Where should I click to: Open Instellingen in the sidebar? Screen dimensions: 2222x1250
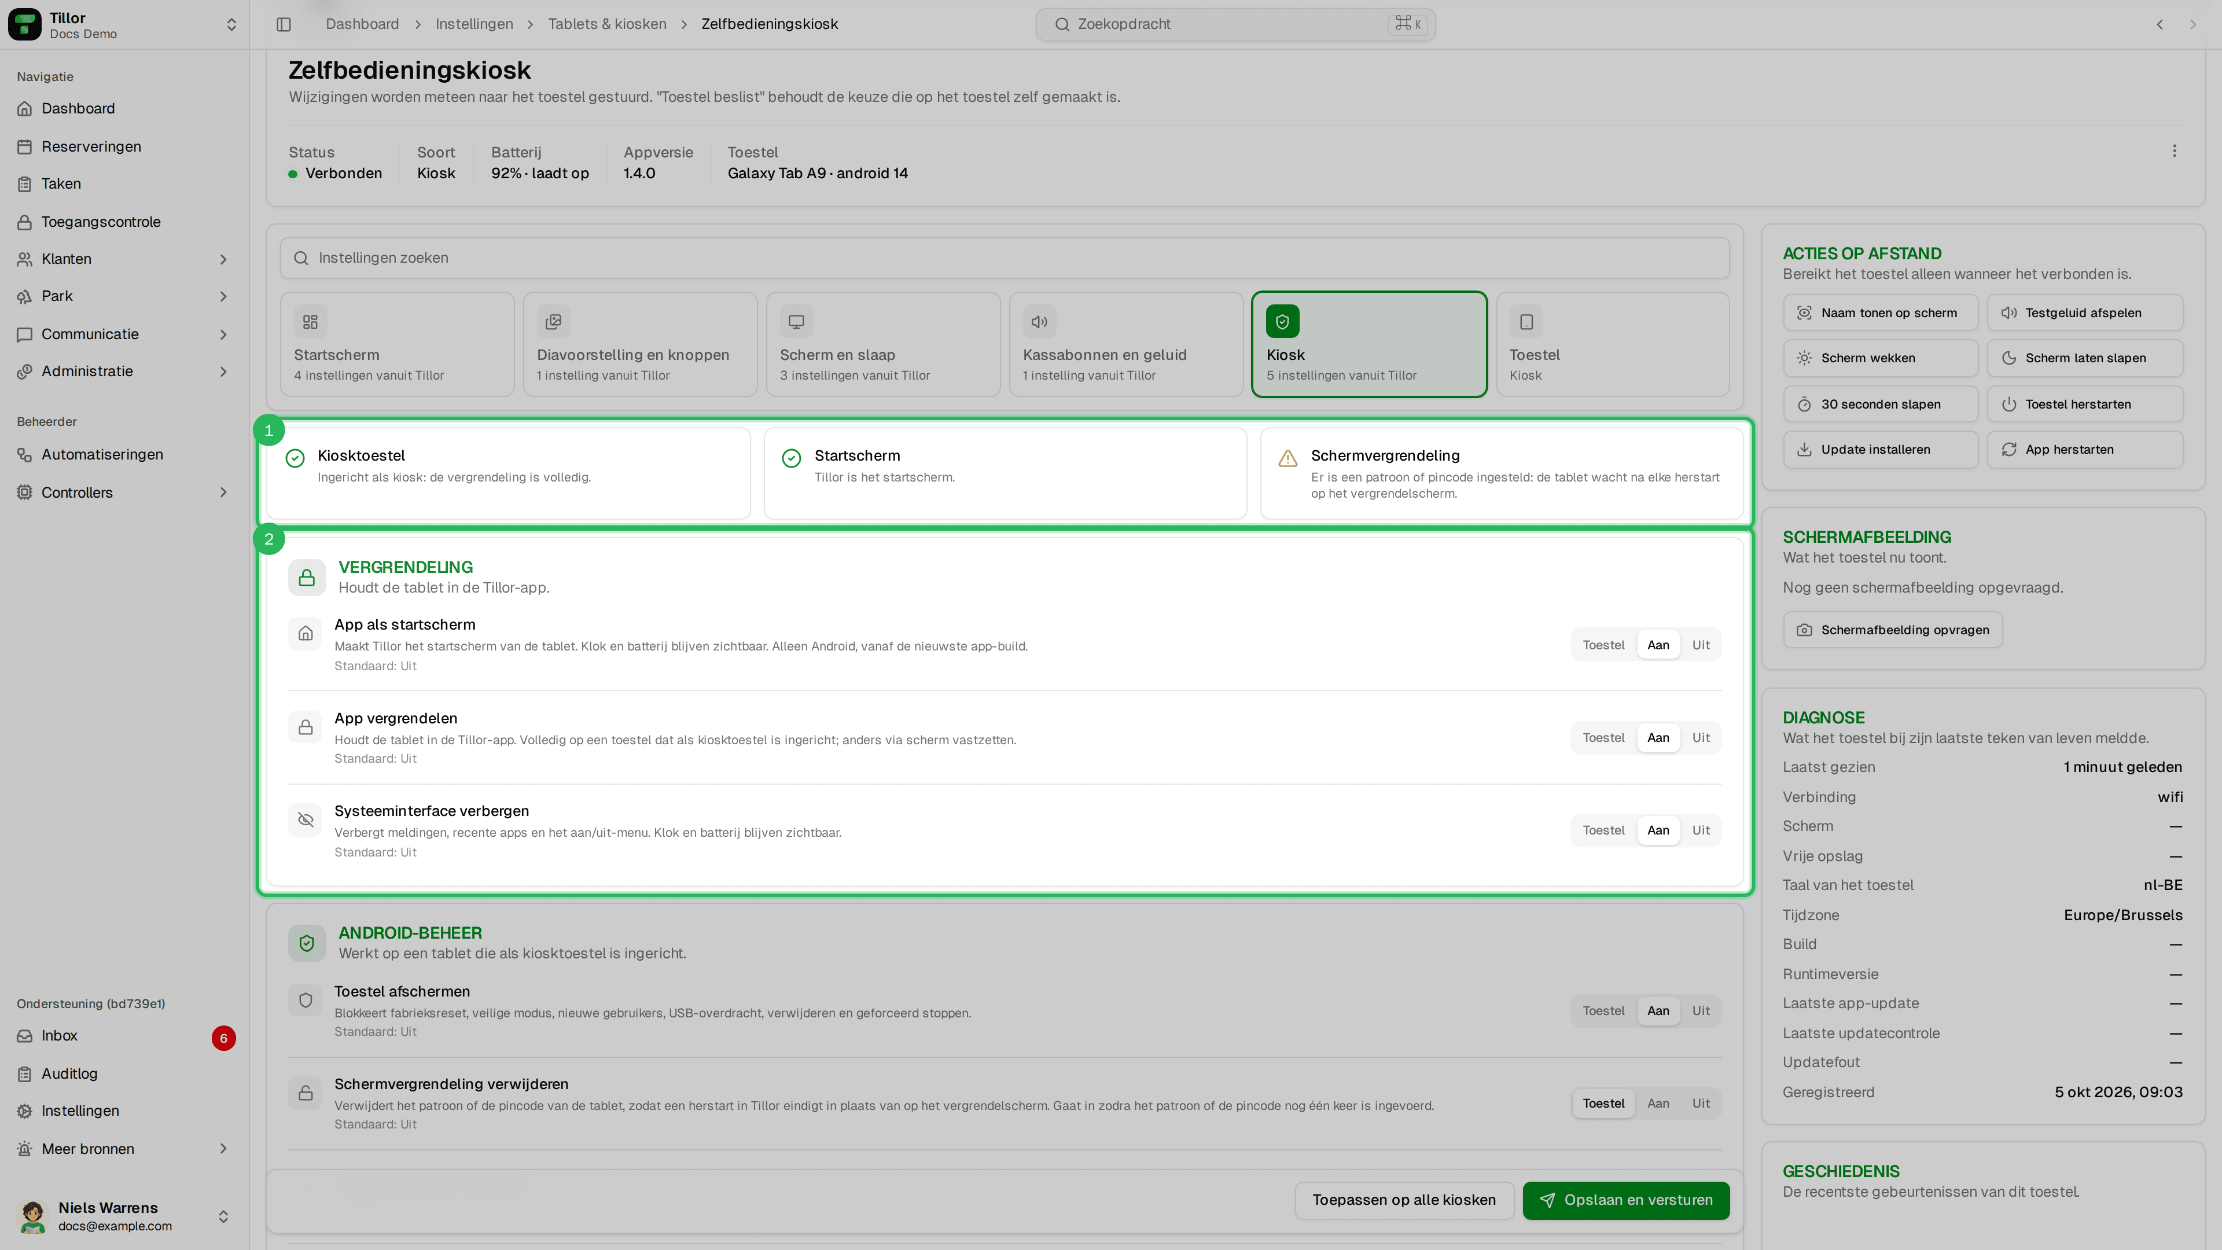tap(124, 1111)
